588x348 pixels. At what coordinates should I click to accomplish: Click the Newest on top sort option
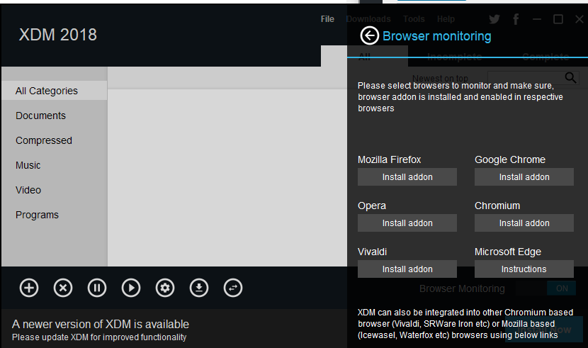pyautogui.click(x=440, y=79)
